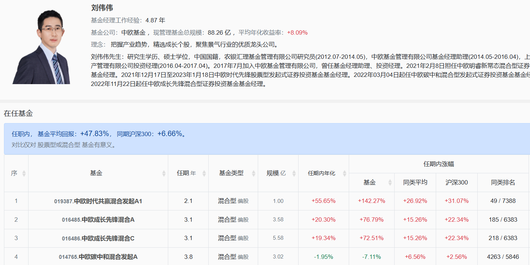Viewport: 530px width, 265px height.
Task: Click ranking 49 / 7388 cell
Action: [x=503, y=201]
